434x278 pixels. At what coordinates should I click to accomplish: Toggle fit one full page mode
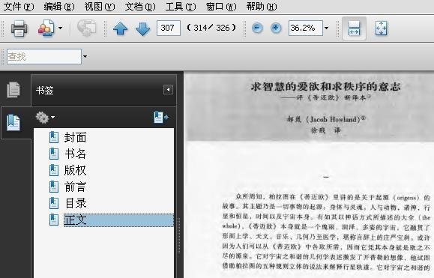381,28
